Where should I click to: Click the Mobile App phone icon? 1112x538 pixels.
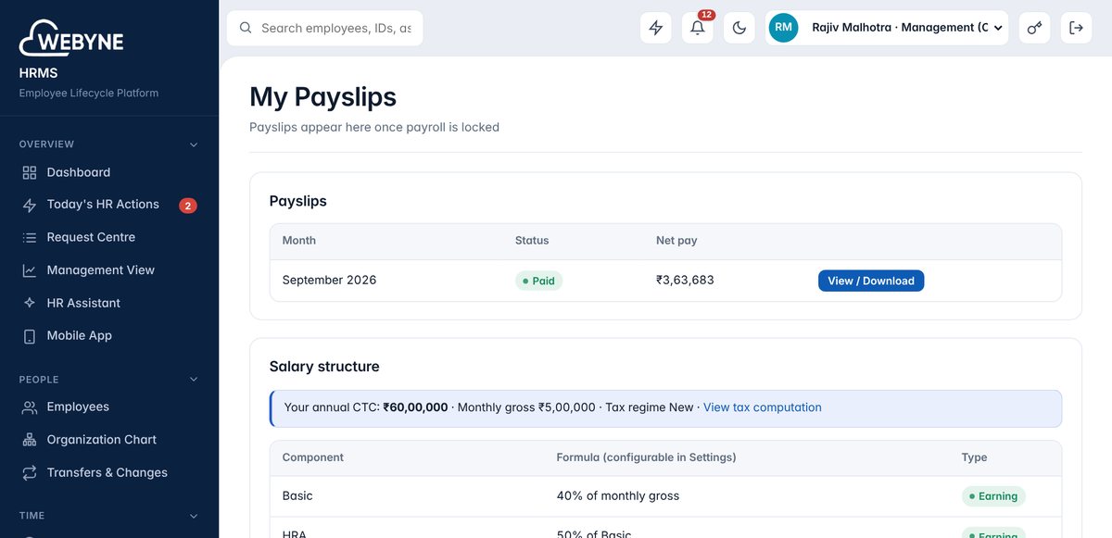[x=30, y=336]
